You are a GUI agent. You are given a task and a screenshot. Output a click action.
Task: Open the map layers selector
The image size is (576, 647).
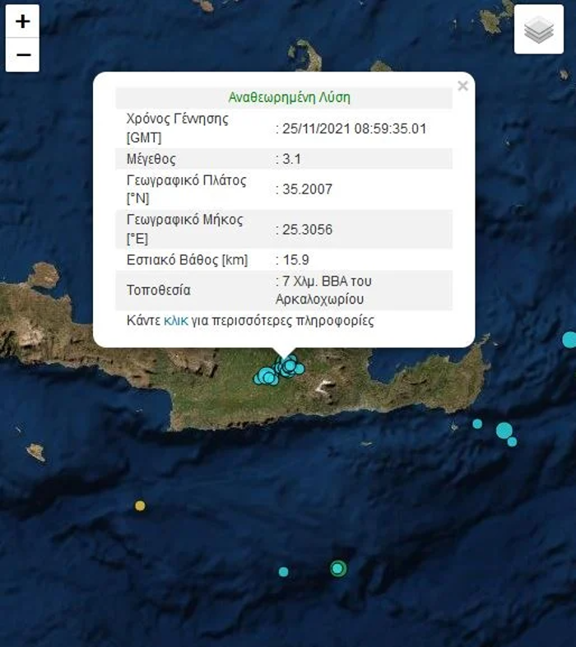tap(539, 30)
